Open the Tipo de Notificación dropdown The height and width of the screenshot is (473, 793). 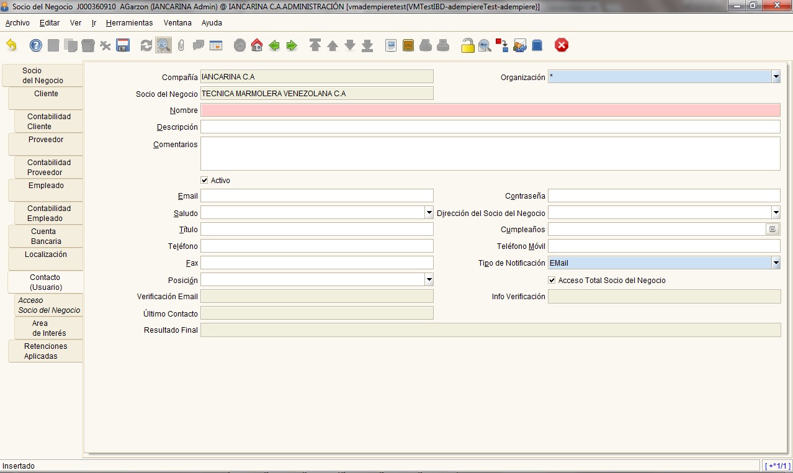[776, 263]
